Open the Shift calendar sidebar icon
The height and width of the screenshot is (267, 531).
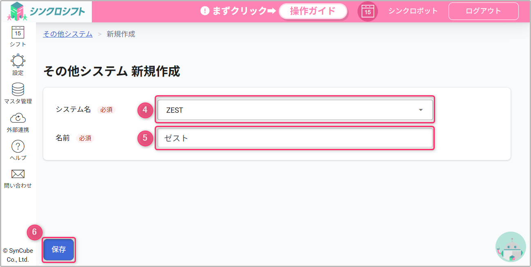18,33
